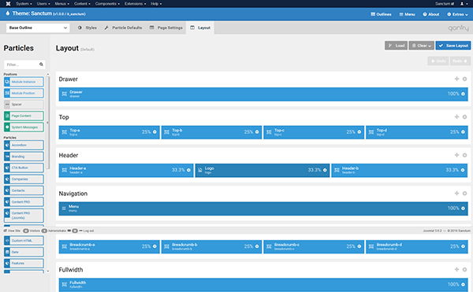
Task: Select the Layout tab
Action: (200, 28)
